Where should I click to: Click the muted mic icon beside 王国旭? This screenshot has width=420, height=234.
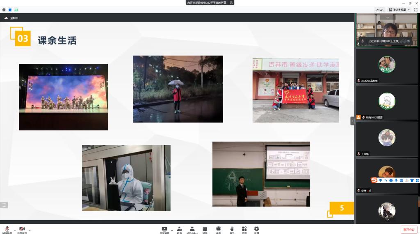click(358, 154)
